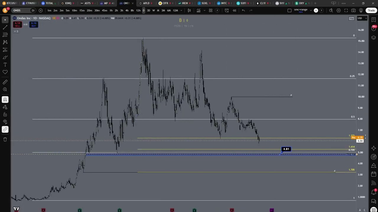
Task: Open the brush drawing tool
Action: coord(5,57)
